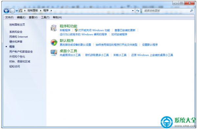
Task: Open 打开或关闭 Windows 功能 link
Action: [x=94, y=30]
